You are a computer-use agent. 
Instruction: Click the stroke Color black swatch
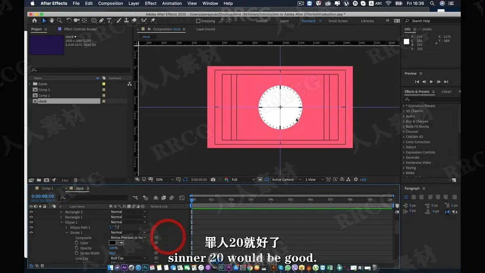tap(113, 243)
